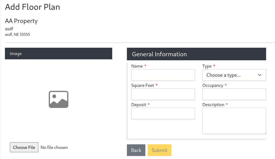Select the Square Feet label
Screen dimensions: 275x159
coord(143,85)
